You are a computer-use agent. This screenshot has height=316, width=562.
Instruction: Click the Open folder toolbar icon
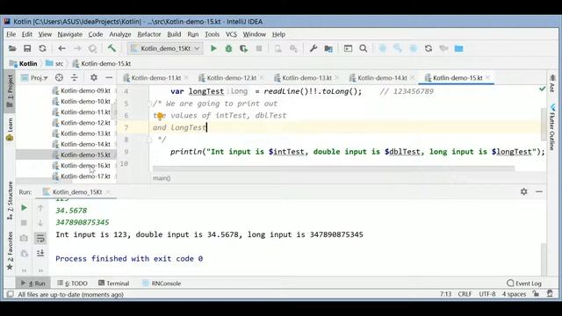point(12,48)
